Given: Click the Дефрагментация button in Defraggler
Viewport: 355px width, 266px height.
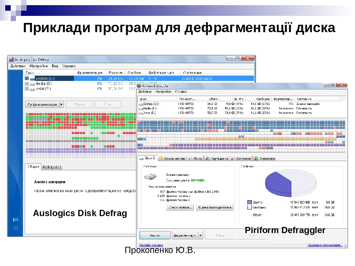Looking at the screenshot, I should point(185,235).
